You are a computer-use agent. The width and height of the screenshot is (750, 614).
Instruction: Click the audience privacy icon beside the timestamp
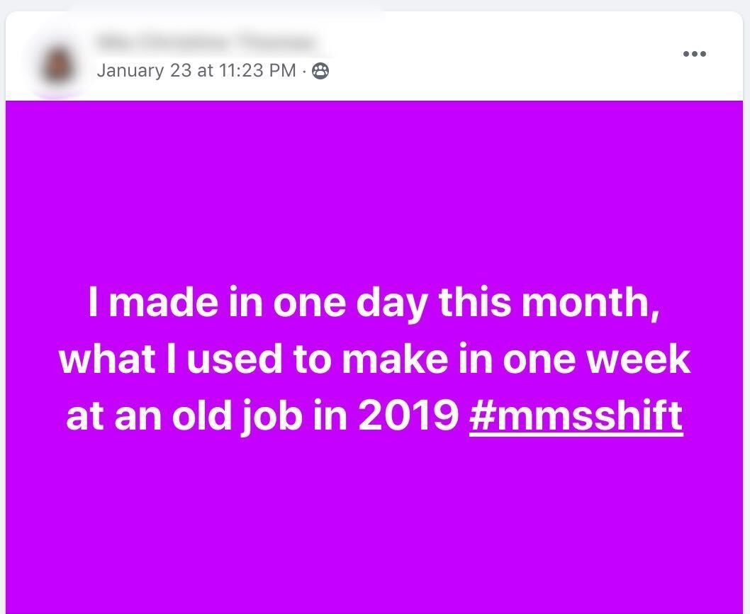[x=320, y=71]
